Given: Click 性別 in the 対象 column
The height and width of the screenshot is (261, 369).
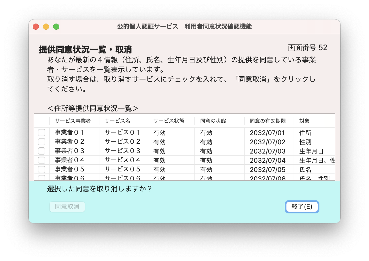Looking at the screenshot, I should point(305,142).
